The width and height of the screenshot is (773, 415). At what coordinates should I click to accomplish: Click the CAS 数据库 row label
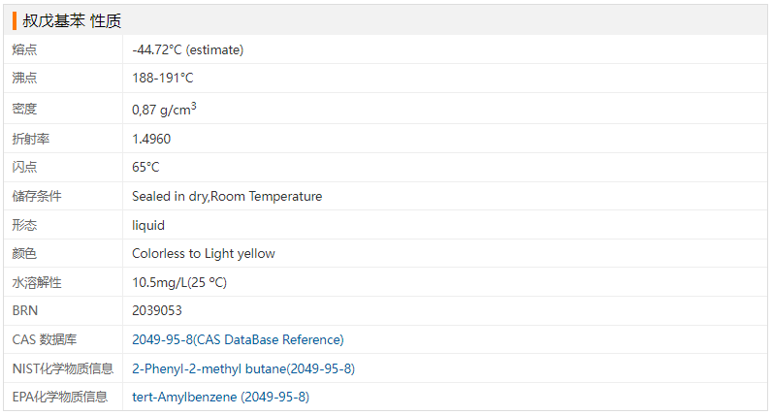[x=45, y=339]
